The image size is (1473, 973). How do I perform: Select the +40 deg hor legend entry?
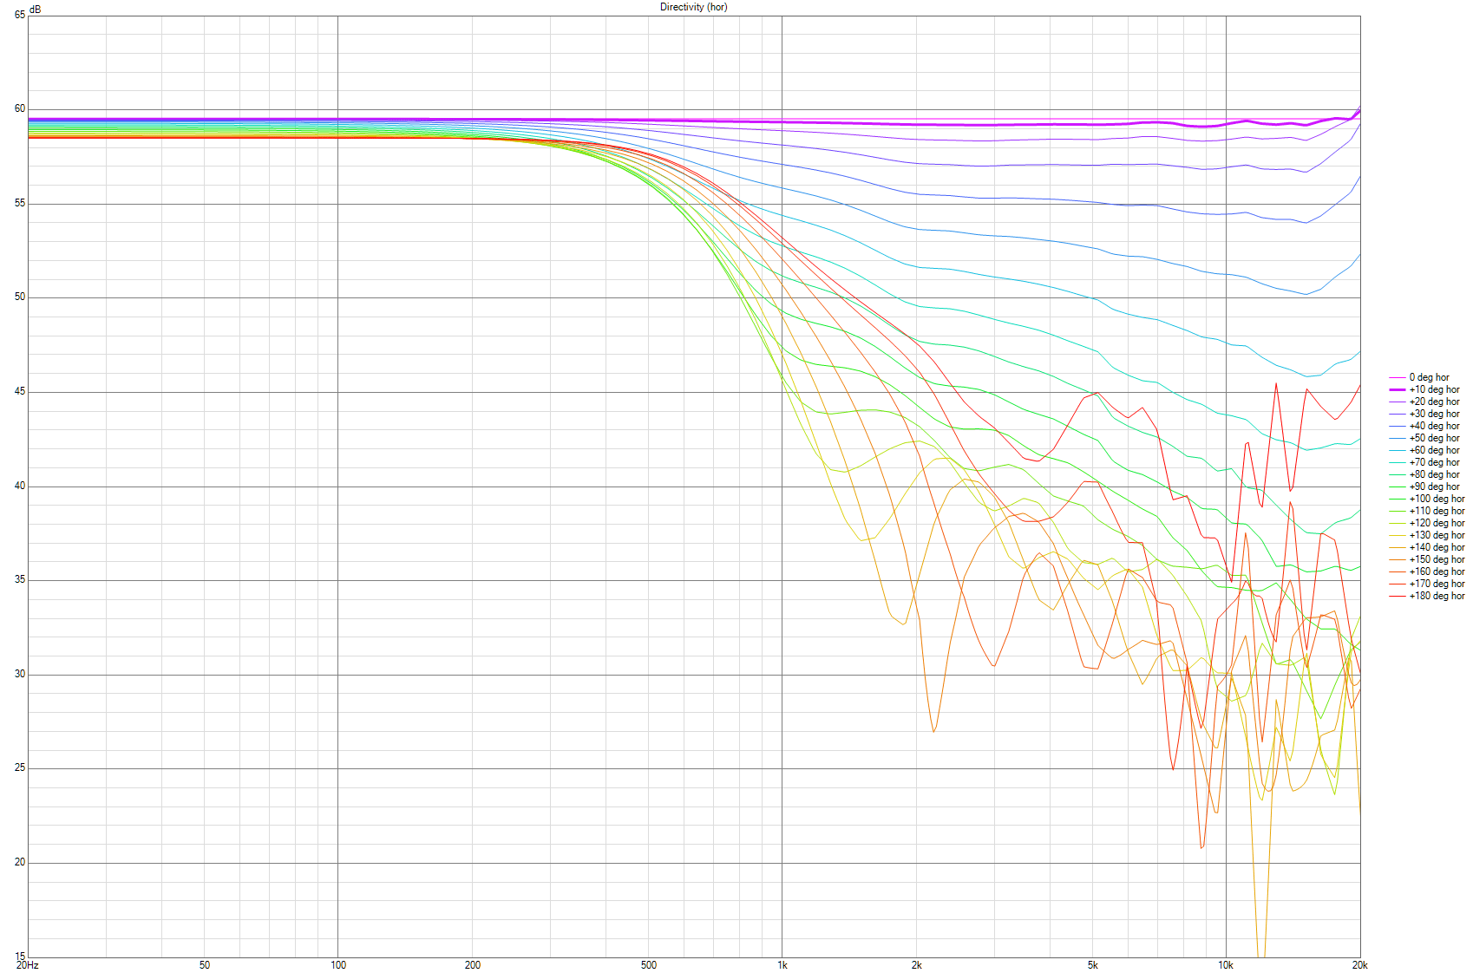1424,426
